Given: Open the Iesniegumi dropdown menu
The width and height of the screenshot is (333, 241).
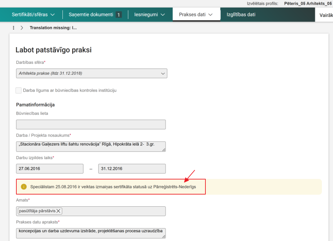Looking at the screenshot, I should [x=149, y=14].
